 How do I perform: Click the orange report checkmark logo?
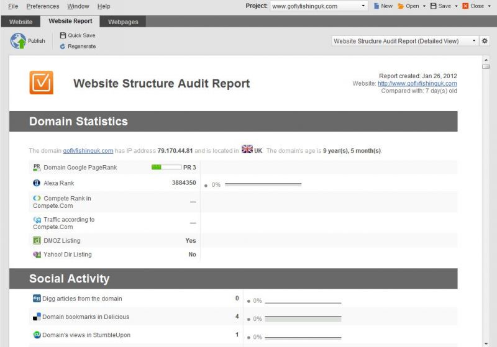coord(41,83)
